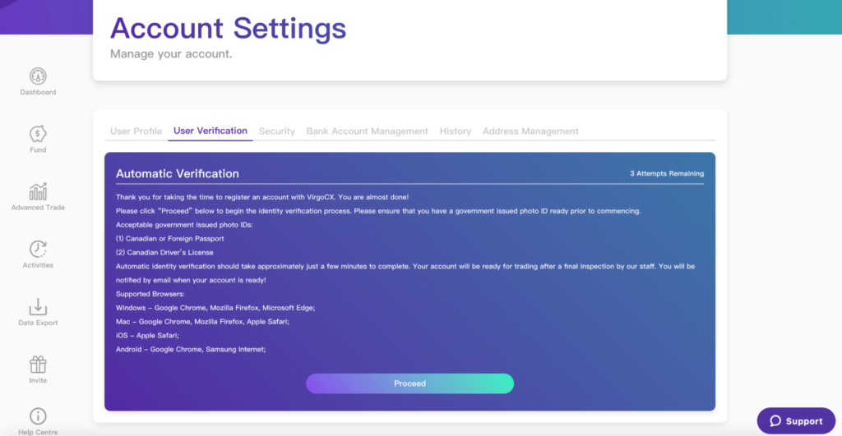This screenshot has height=436, width=842.
Task: Open the Dashboard icon in sidebar
Action: pyautogui.click(x=38, y=76)
